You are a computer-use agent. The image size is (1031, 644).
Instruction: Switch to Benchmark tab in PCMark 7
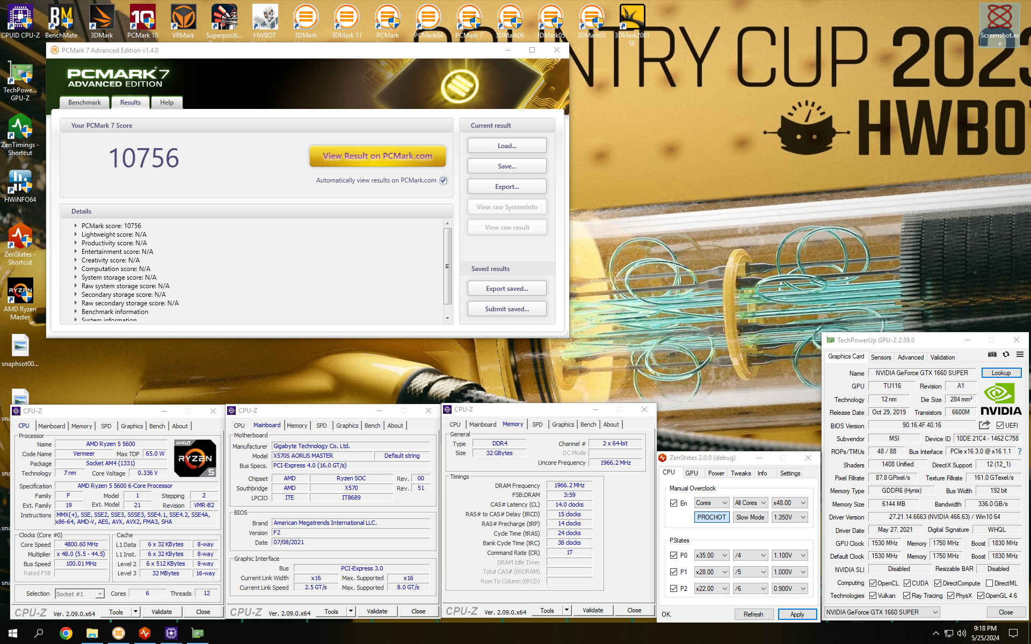coord(84,103)
